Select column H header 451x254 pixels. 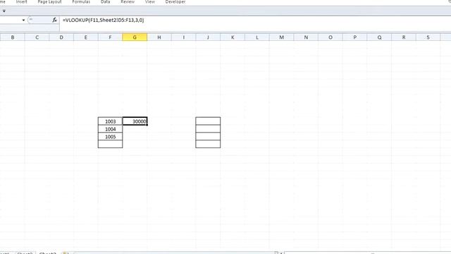coord(159,37)
